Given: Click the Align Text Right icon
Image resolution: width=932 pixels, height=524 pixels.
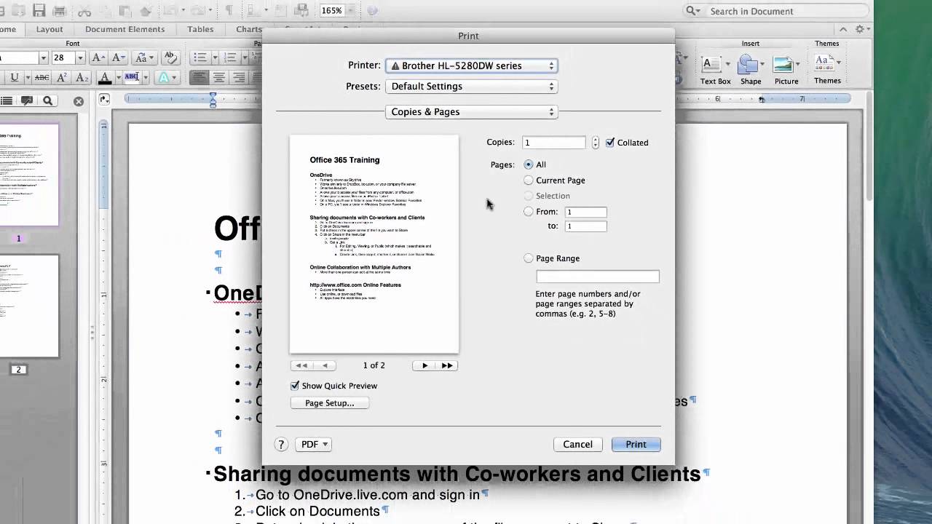Looking at the screenshot, I should (237, 77).
